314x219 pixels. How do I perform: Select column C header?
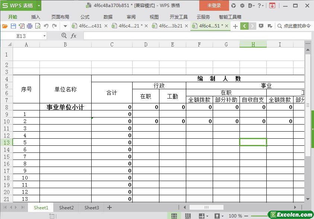(112, 44)
